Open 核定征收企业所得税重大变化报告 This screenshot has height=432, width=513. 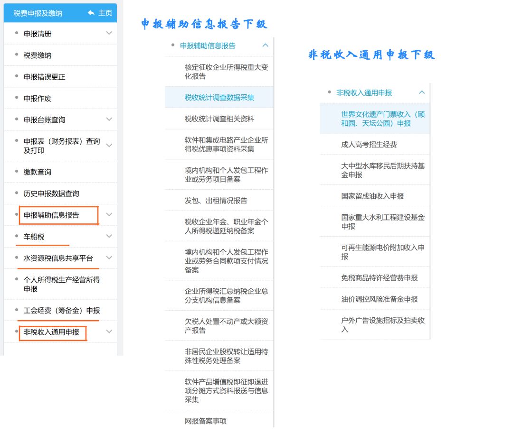point(226,72)
